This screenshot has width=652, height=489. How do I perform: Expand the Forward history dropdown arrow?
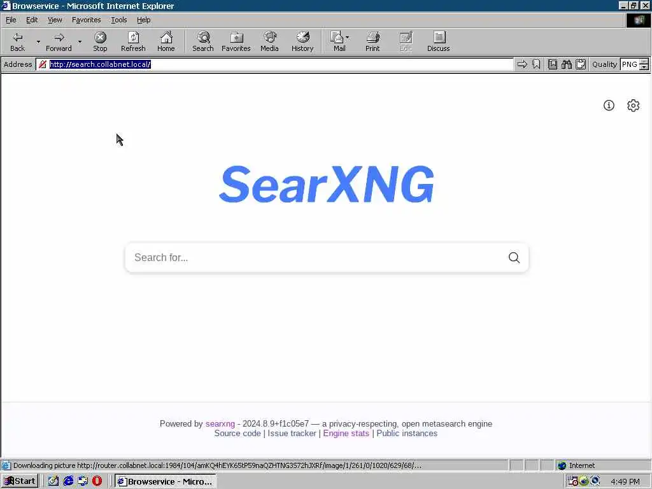80,41
